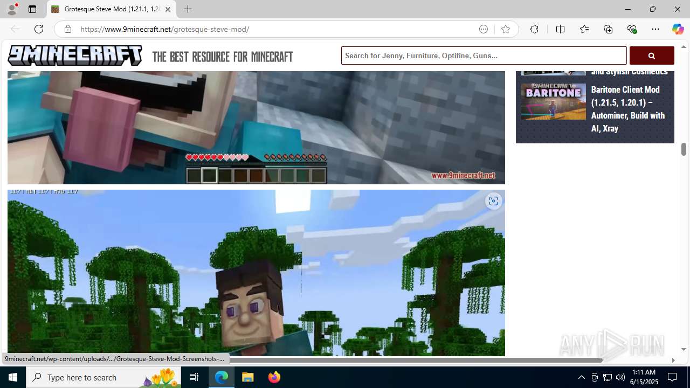
Task: Open network status tray icon
Action: 608,377
